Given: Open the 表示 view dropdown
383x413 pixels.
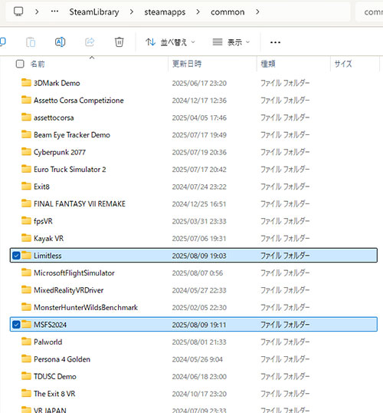Looking at the screenshot, I should click(x=231, y=42).
